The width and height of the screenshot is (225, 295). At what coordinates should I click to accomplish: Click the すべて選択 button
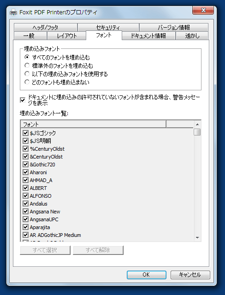45,250
